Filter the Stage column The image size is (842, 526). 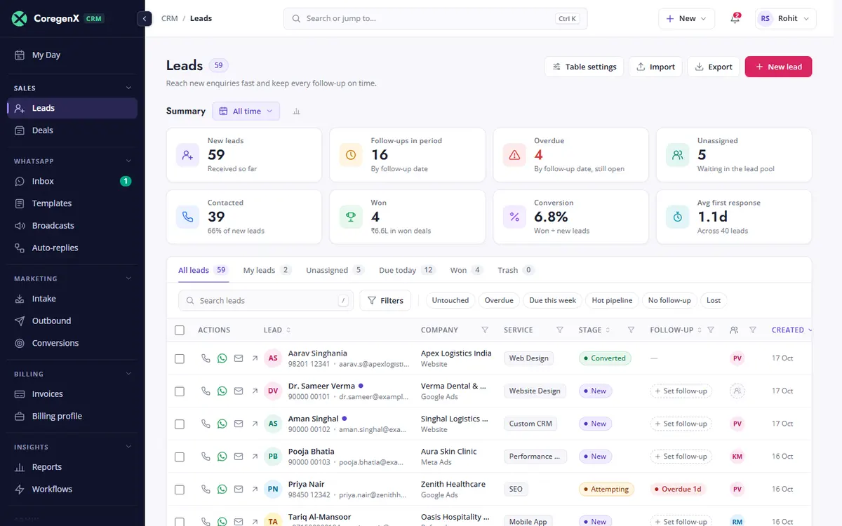point(631,330)
